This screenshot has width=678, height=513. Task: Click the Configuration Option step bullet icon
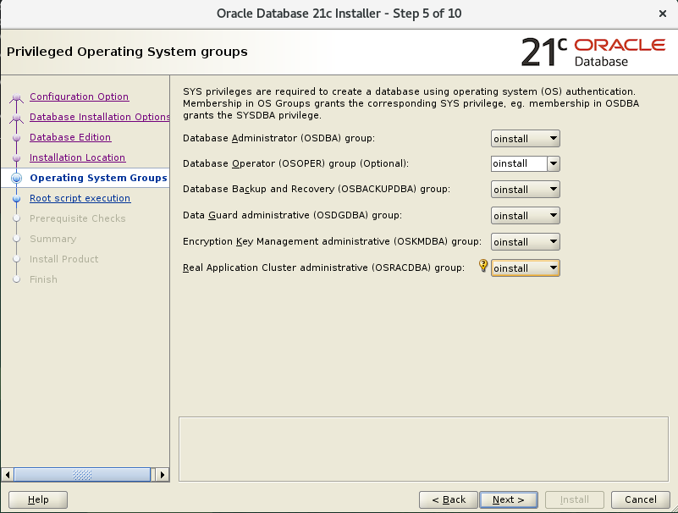tap(16, 97)
